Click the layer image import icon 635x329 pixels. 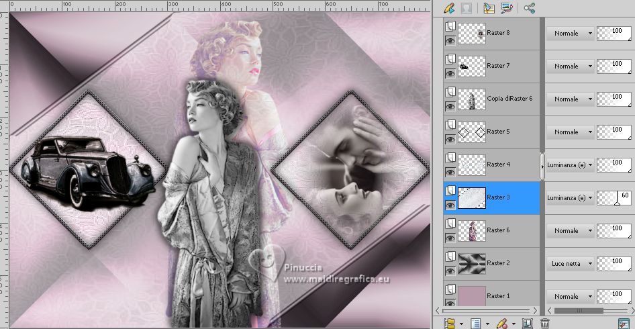(x=489, y=8)
